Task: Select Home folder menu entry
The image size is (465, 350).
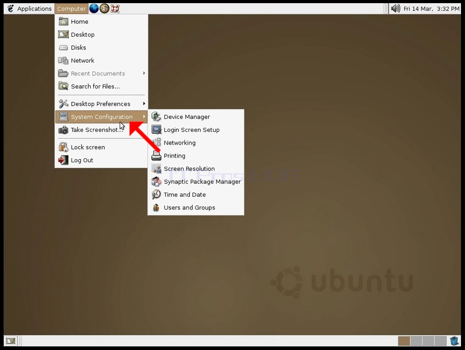Action: click(102, 22)
